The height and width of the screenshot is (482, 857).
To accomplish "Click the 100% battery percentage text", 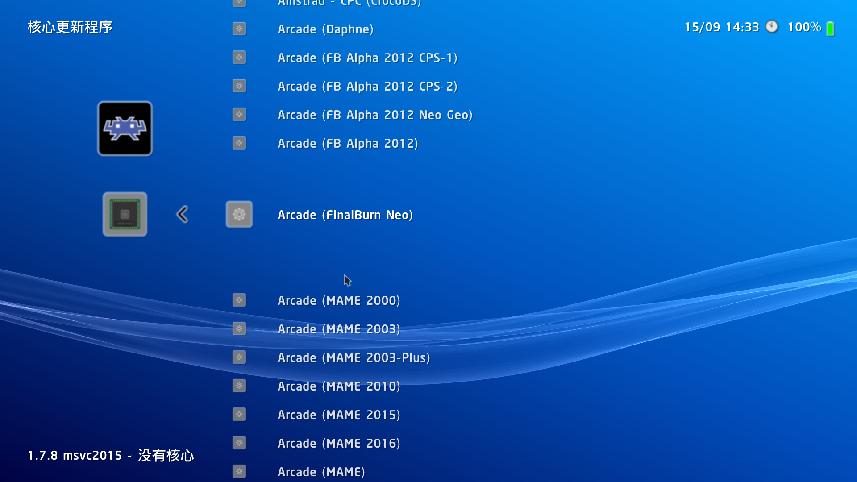I will pyautogui.click(x=804, y=27).
